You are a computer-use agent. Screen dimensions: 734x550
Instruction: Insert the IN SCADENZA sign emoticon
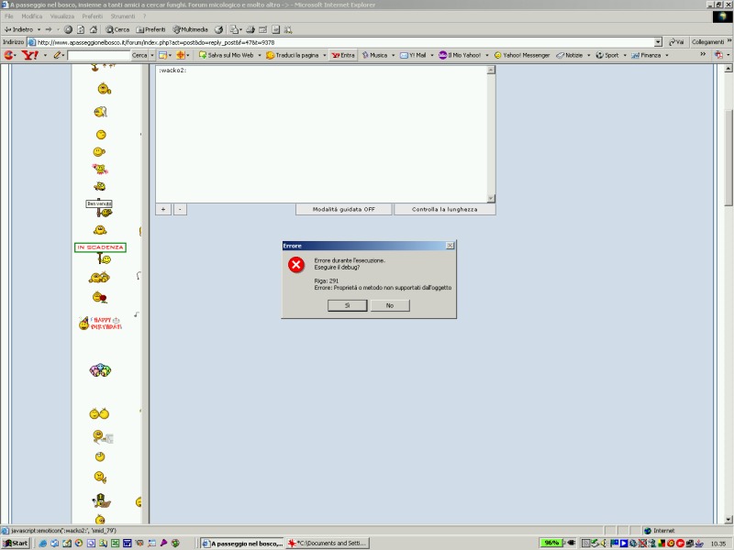click(x=100, y=247)
